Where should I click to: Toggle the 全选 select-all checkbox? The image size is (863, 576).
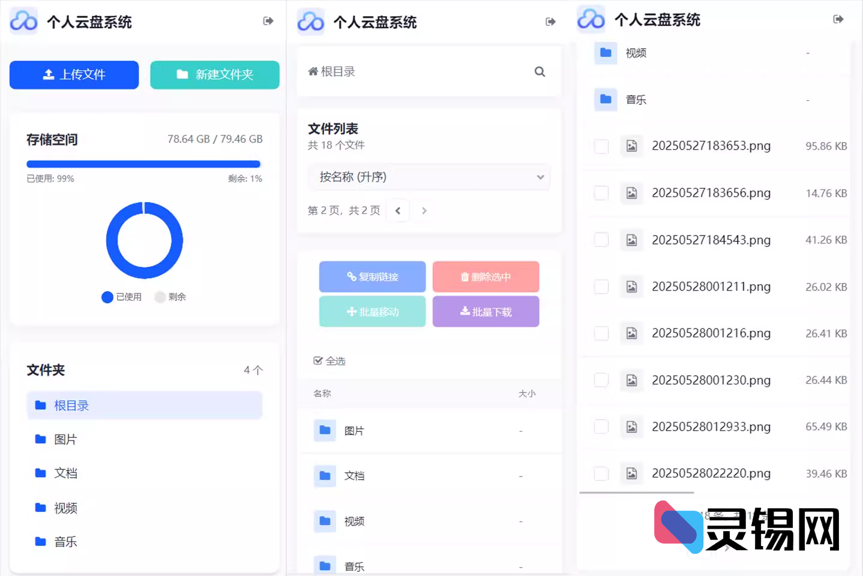318,361
